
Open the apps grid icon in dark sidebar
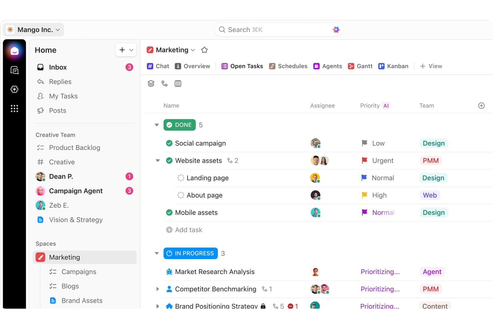tap(14, 108)
